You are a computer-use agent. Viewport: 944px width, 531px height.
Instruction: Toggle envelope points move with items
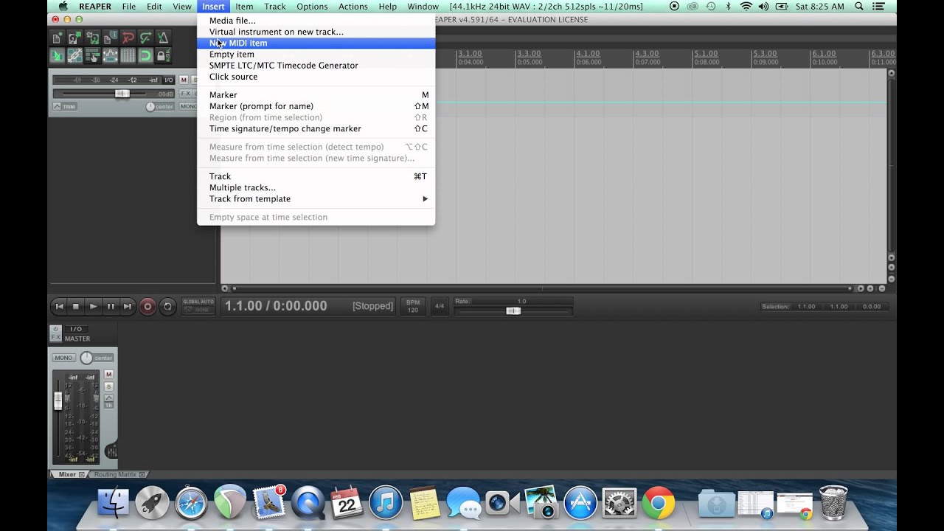[110, 56]
